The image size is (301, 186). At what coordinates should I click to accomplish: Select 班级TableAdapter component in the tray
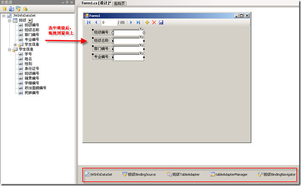point(183,174)
